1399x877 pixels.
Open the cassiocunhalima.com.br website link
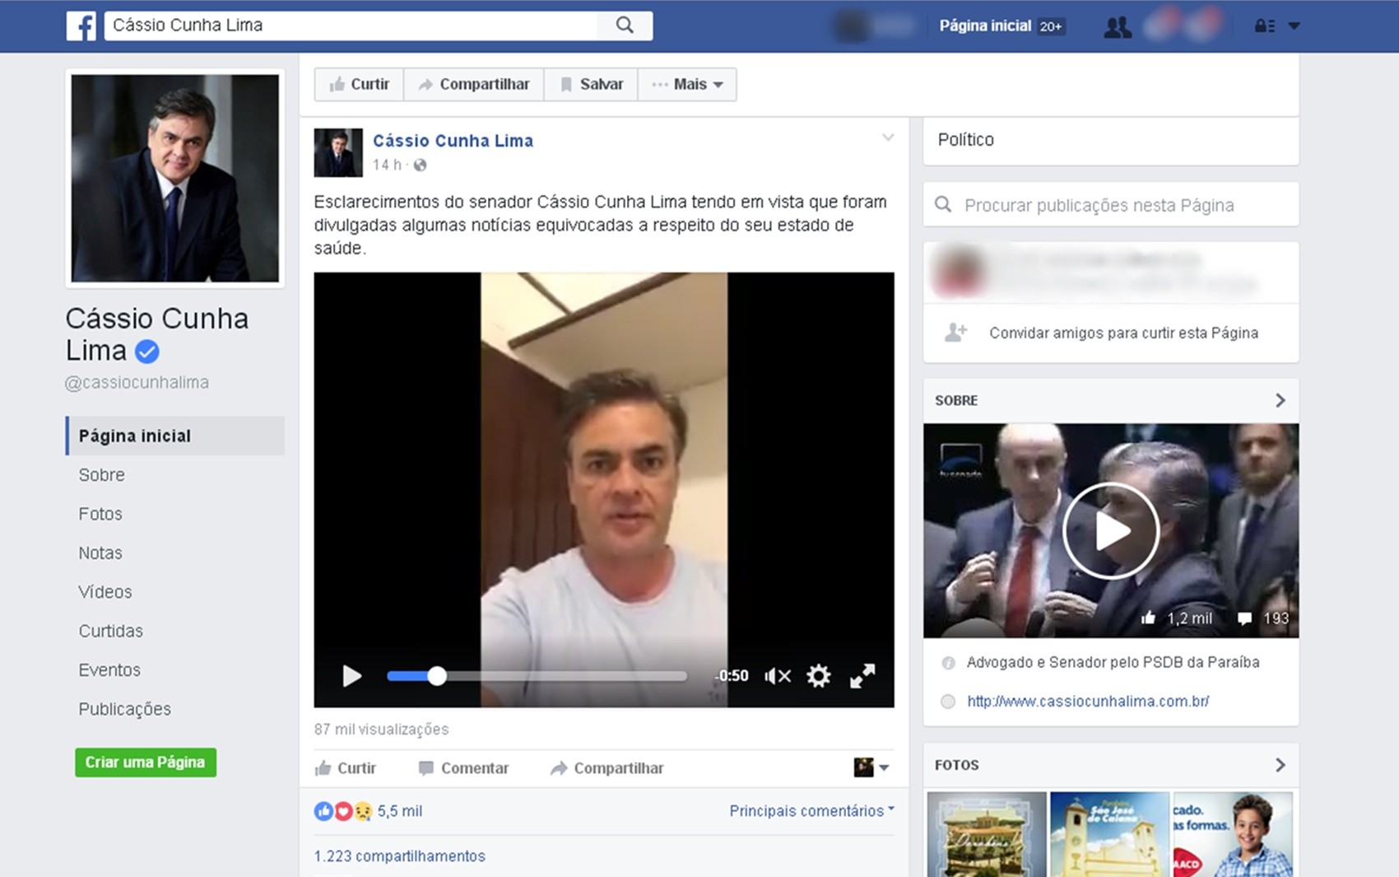pyautogui.click(x=1088, y=701)
